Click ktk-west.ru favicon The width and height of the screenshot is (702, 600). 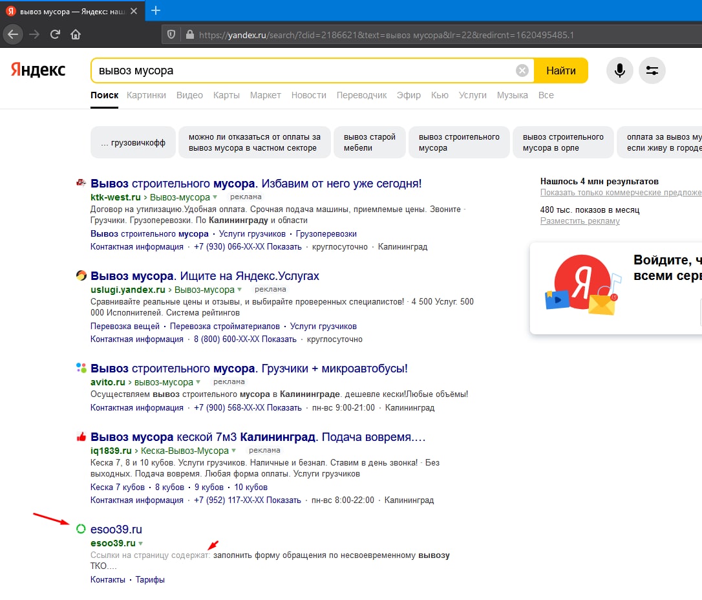tap(81, 183)
